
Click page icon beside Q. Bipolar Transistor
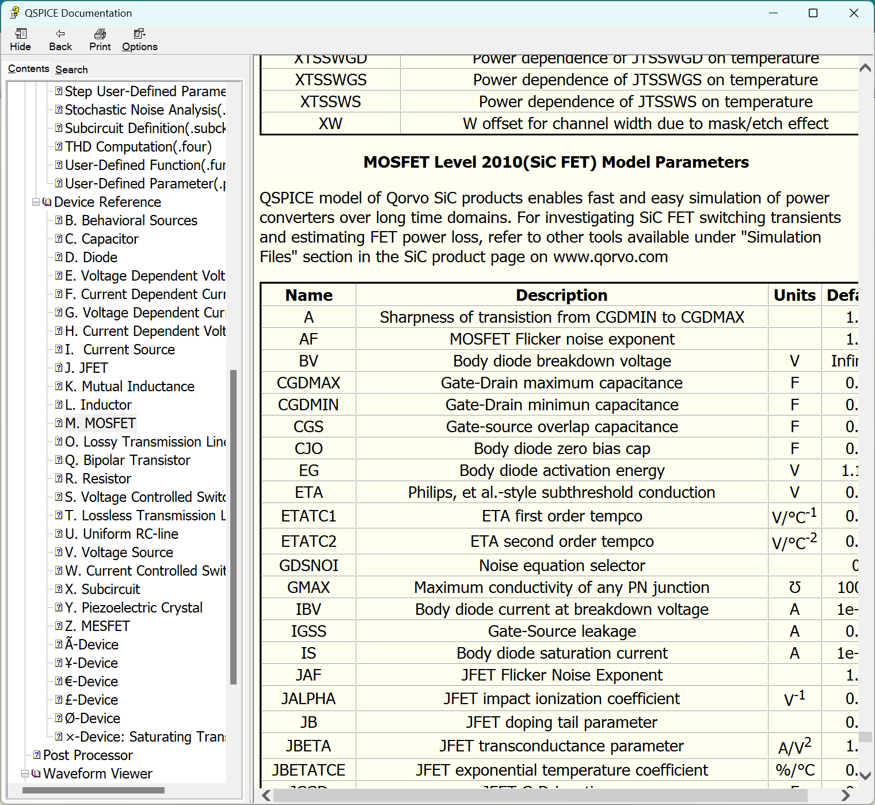59,460
